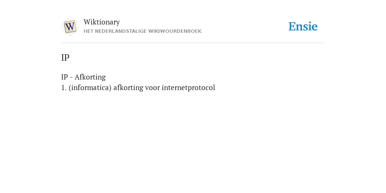Click the 'E' of the Ensie logo
Viewport: 386px width, 193px height.
click(292, 27)
